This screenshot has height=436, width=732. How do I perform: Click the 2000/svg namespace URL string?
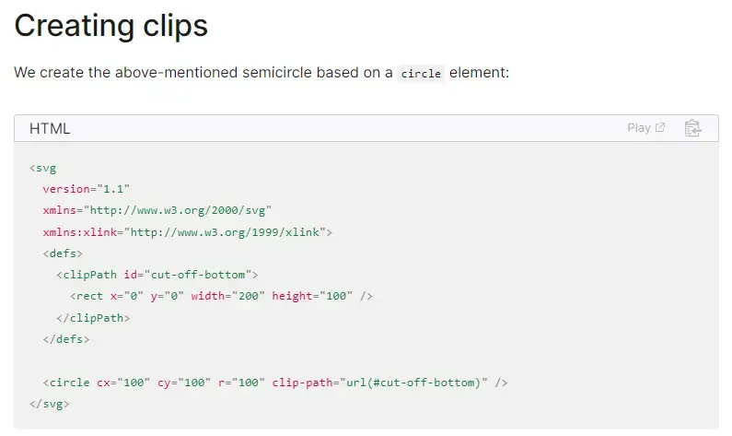[x=178, y=211]
